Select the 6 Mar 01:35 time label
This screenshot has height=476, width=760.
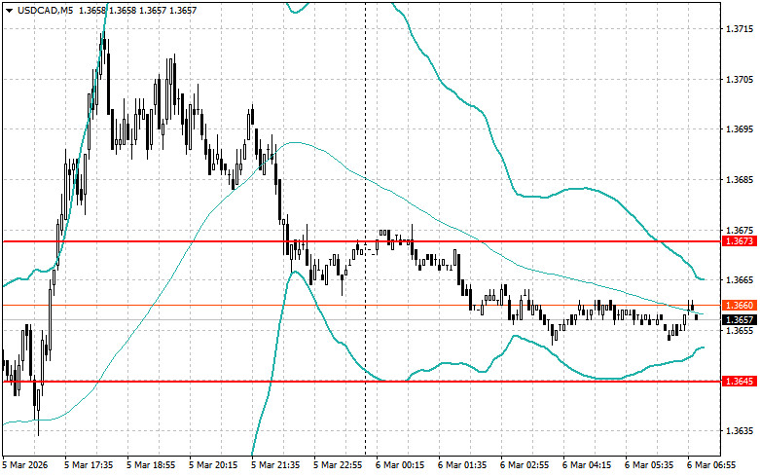tap(462, 465)
